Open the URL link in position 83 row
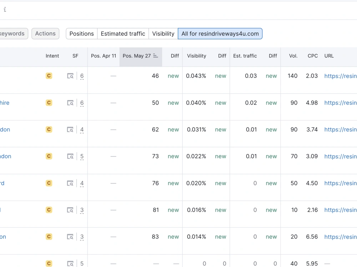The image size is (357, 267). click(x=341, y=237)
